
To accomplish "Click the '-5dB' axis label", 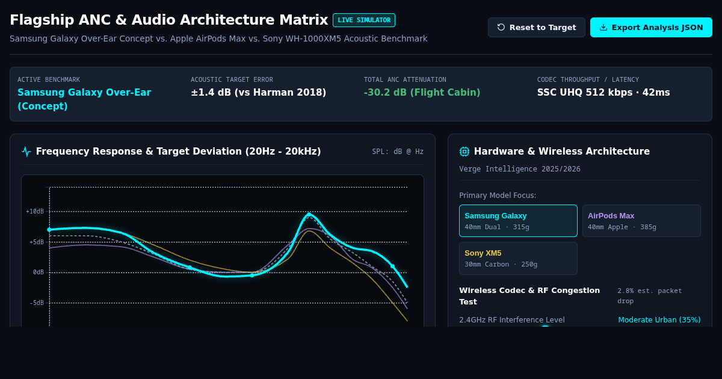I will pyautogui.click(x=37, y=303).
